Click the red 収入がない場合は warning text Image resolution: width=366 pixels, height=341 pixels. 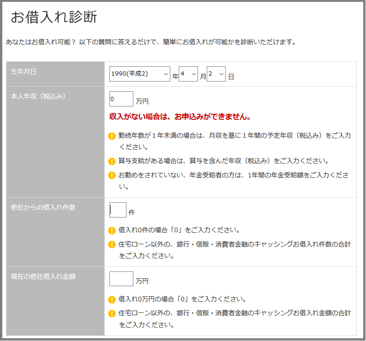[x=180, y=117]
